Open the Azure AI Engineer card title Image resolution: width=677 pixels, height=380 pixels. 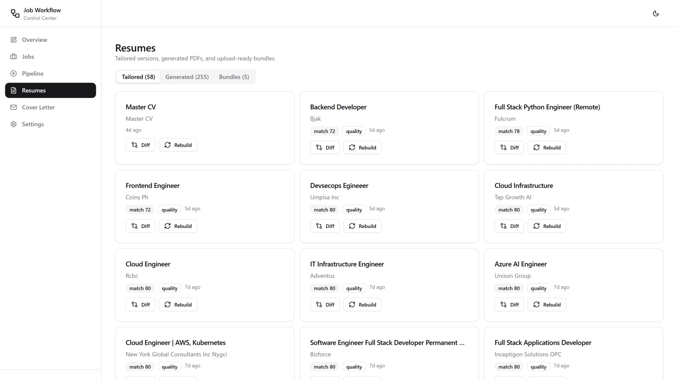click(x=520, y=264)
